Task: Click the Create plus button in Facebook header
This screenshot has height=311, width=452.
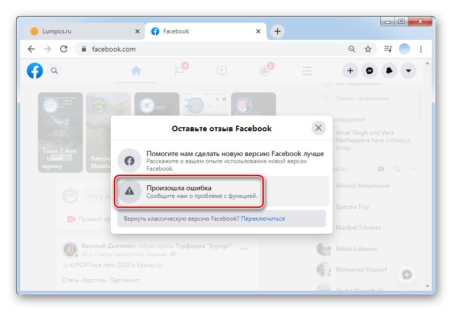Action: [350, 71]
